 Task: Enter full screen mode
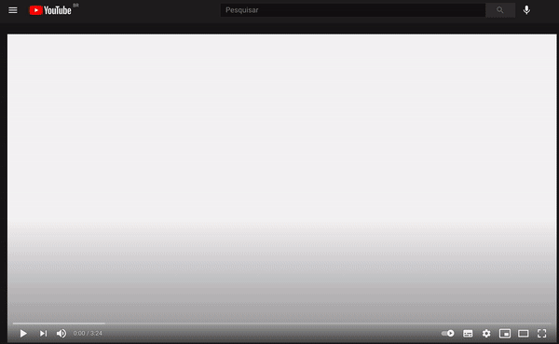point(542,334)
